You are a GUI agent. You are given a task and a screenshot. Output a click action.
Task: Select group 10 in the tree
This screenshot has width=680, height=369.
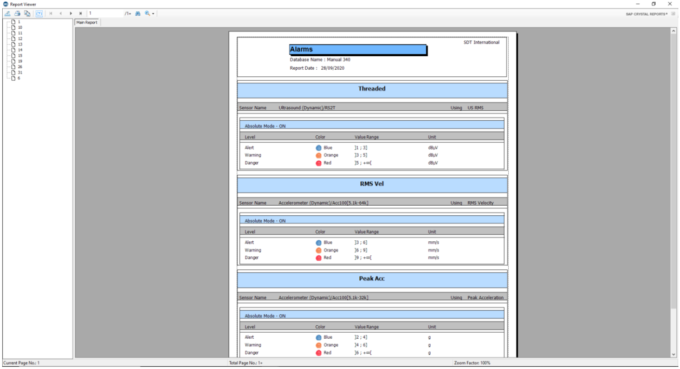click(x=20, y=27)
